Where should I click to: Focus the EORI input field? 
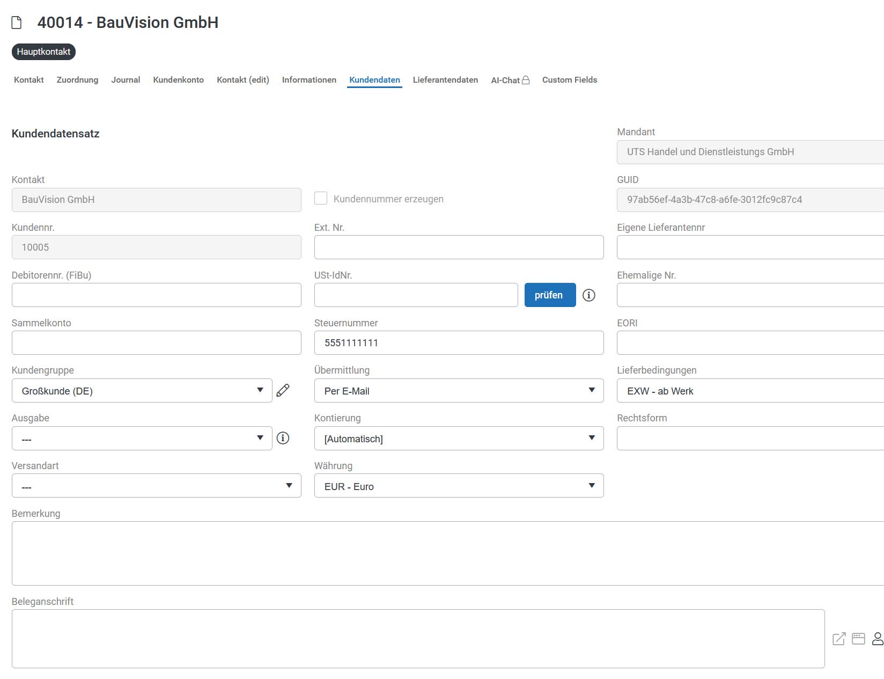click(750, 343)
